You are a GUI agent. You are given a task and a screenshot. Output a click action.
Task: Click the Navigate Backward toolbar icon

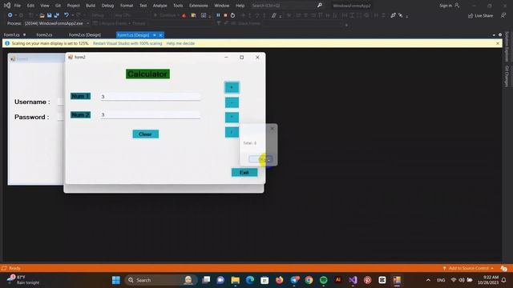[x=10, y=15]
